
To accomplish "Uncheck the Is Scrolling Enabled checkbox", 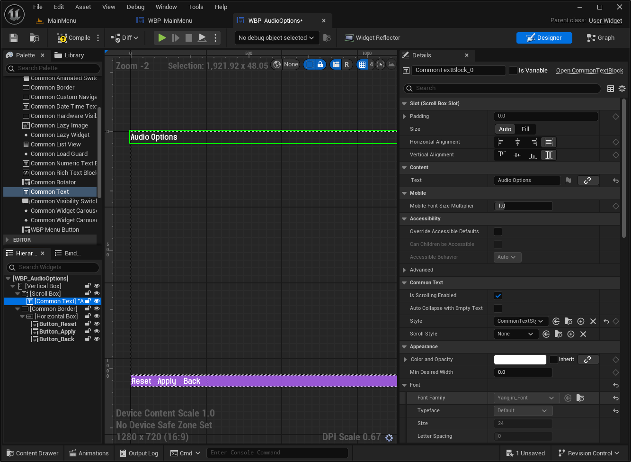I will 498,296.
